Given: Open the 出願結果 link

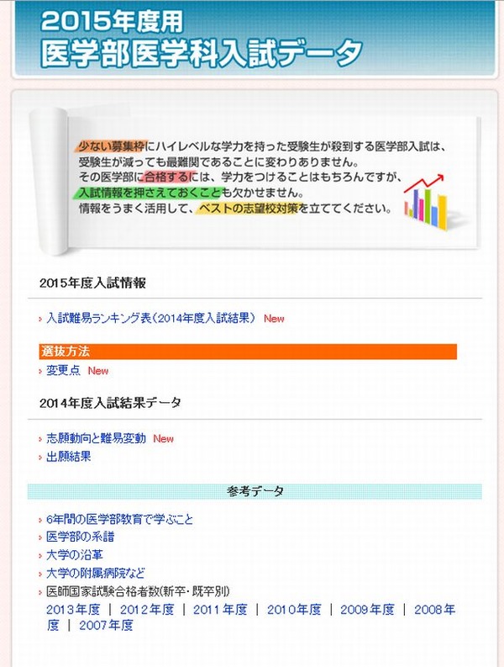Looking at the screenshot, I should click(x=69, y=457).
